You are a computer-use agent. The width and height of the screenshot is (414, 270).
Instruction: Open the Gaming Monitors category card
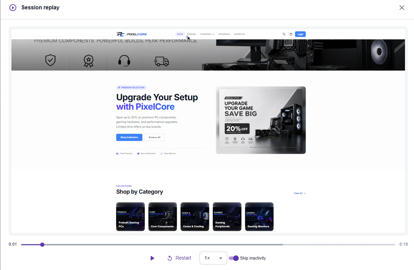(x=259, y=217)
